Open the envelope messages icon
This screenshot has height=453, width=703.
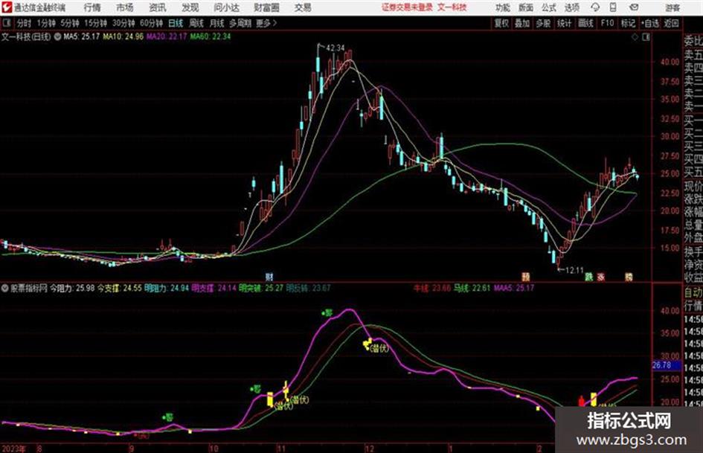point(634,7)
